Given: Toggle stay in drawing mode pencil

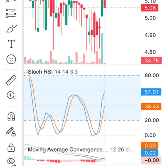Looking at the screenshot, I should click(11, 132).
